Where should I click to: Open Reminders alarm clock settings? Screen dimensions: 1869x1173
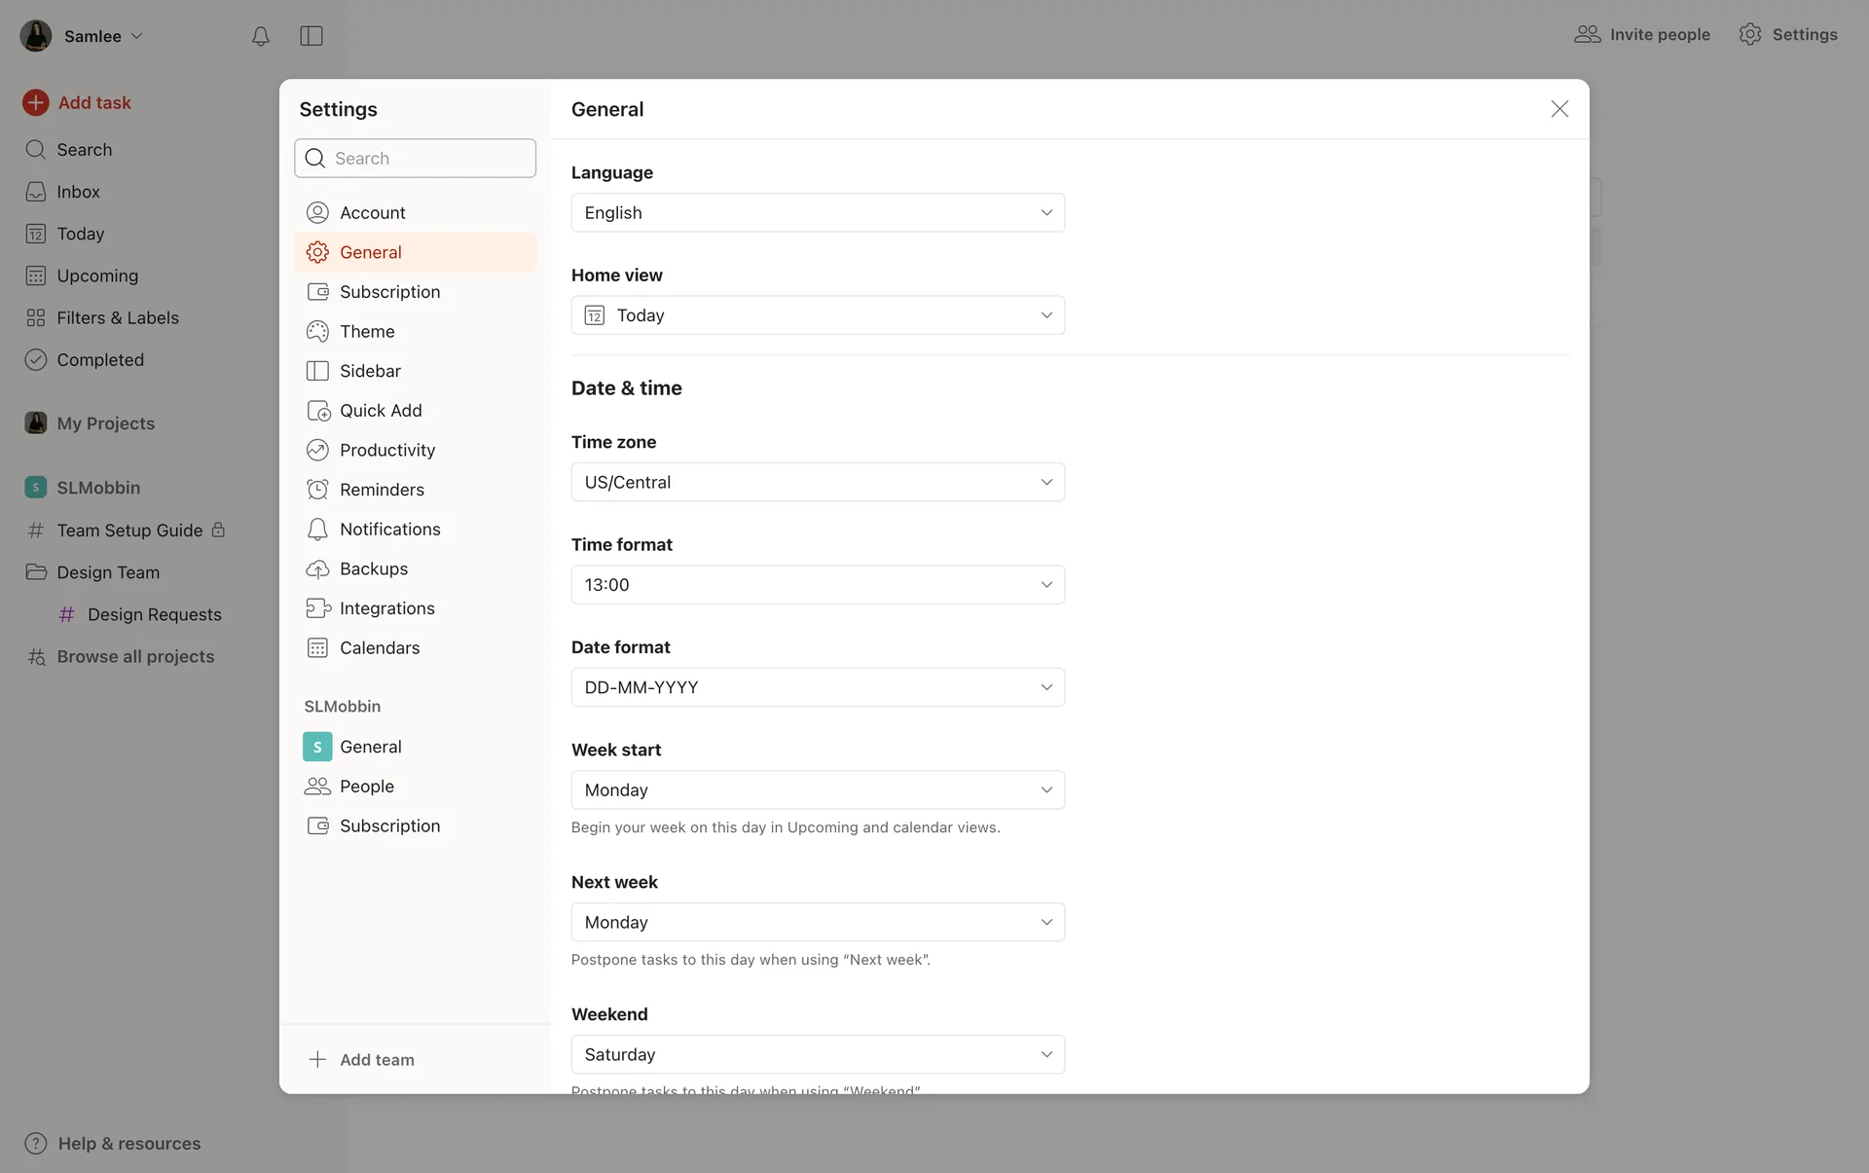382,490
